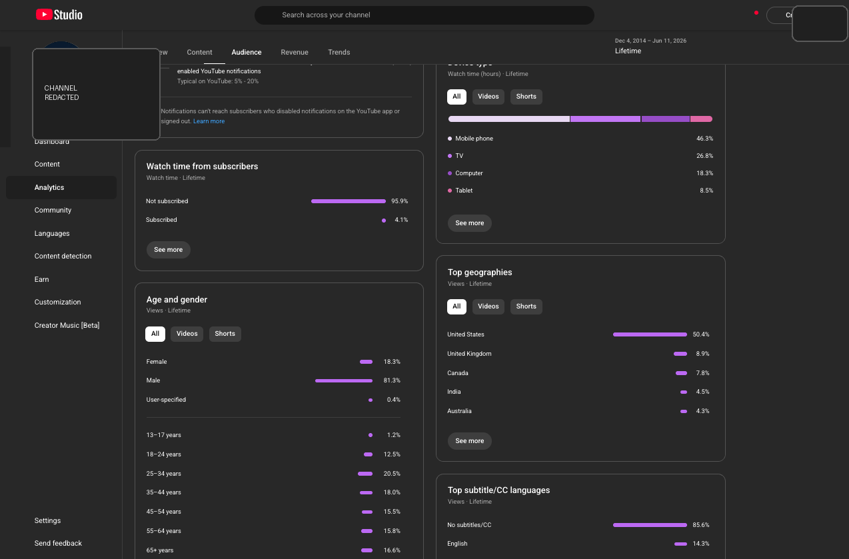Select Videos filter in Age and gender

187,334
